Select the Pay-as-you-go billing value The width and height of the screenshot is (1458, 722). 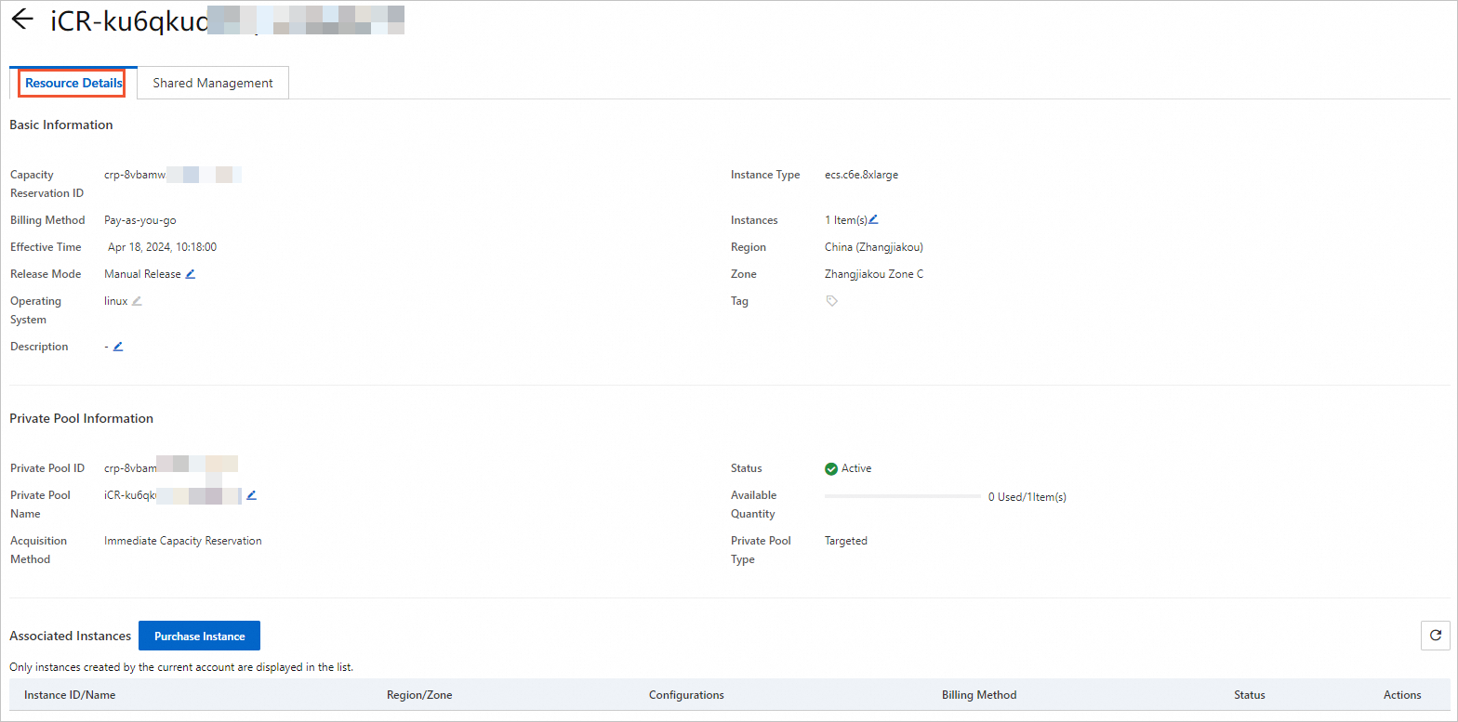click(x=140, y=220)
